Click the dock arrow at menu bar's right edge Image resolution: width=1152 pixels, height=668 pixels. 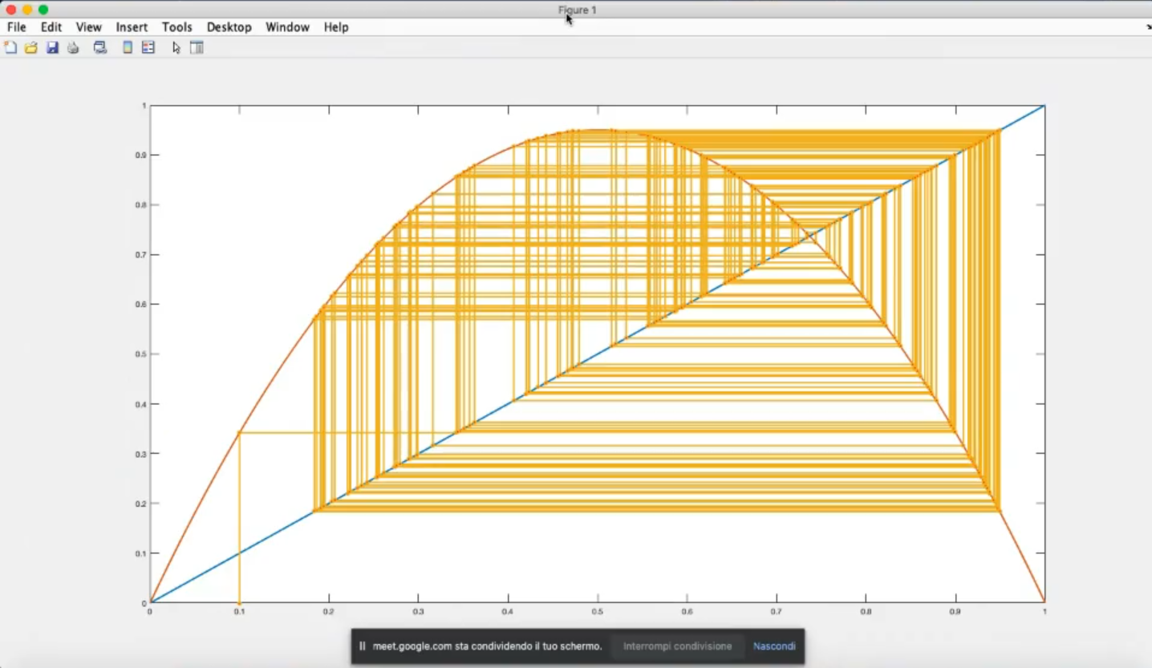coord(1148,27)
